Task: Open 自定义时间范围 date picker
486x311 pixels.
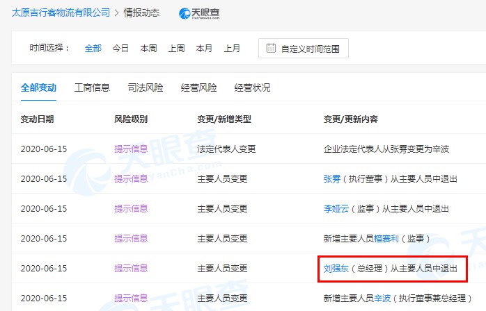Action: tap(304, 48)
